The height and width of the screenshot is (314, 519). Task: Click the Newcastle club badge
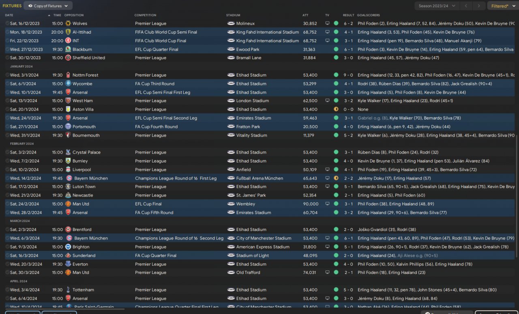point(68,195)
